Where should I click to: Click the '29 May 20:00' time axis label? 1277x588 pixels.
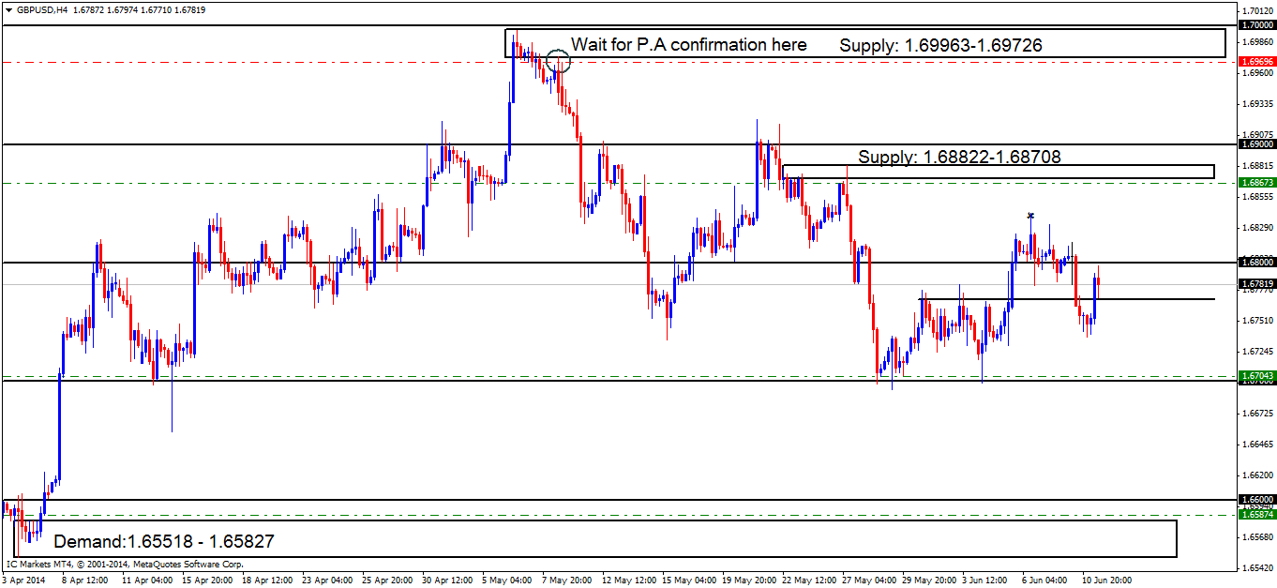click(x=927, y=580)
